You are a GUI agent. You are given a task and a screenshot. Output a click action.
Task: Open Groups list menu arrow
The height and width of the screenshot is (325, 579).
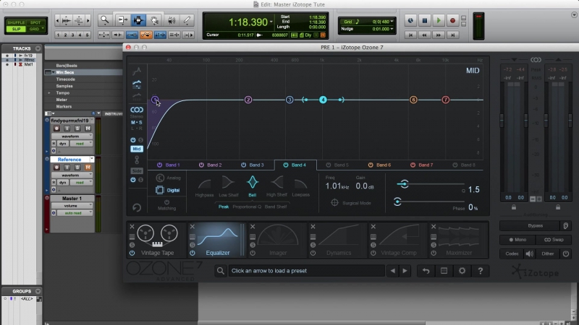(x=38, y=291)
